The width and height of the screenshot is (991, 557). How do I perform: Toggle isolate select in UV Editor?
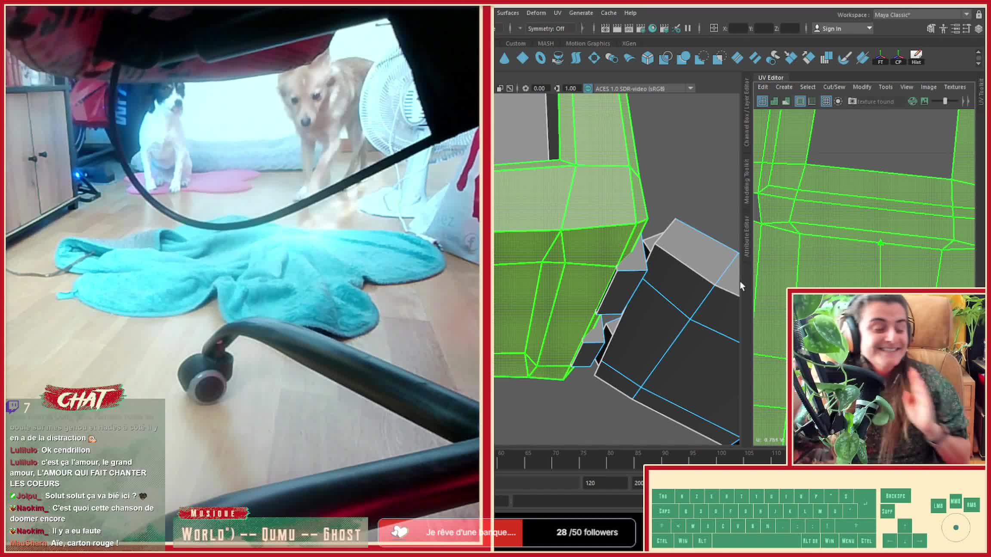coord(838,101)
